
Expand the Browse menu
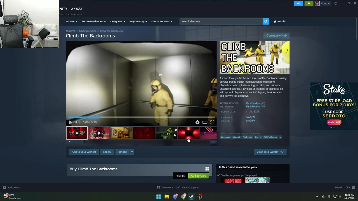point(72,21)
